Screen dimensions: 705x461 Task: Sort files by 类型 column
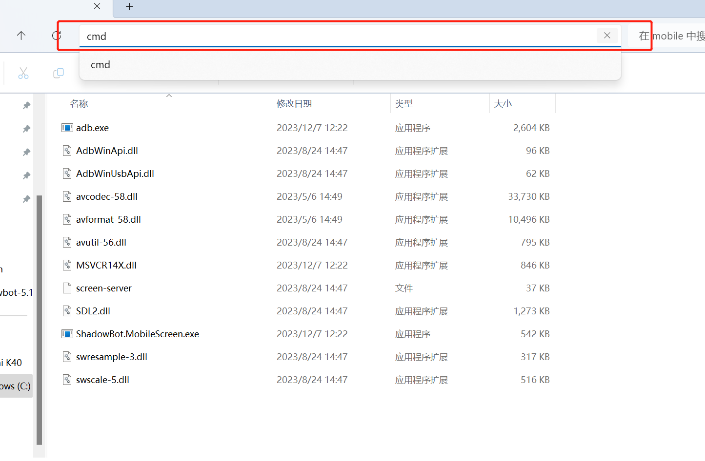[x=404, y=104]
